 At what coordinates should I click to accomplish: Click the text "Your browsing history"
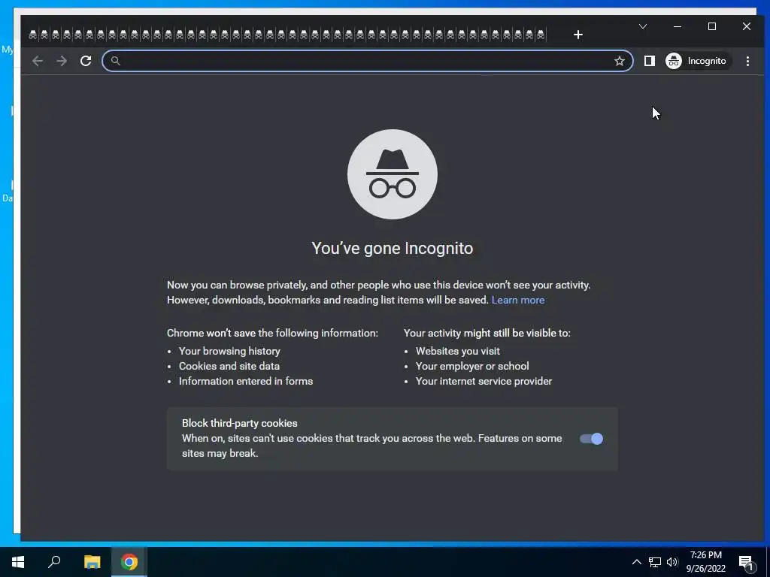click(x=229, y=352)
